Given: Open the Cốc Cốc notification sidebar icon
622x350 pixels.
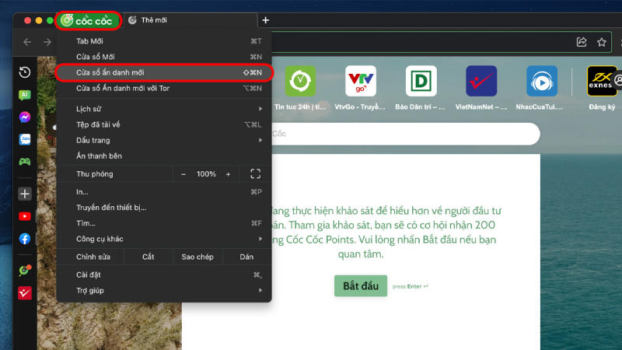Looking at the screenshot, I should click(x=25, y=270).
